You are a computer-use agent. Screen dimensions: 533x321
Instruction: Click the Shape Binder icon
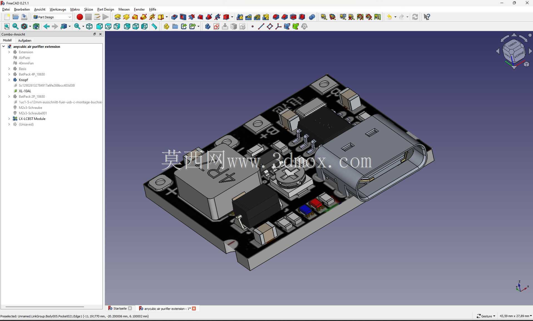(287, 26)
